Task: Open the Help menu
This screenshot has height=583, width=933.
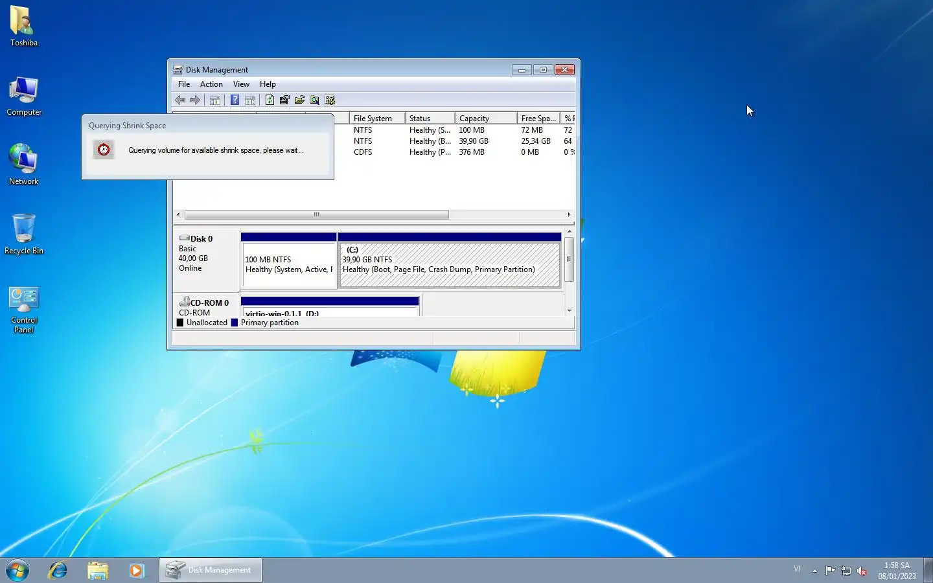Action: pos(268,84)
